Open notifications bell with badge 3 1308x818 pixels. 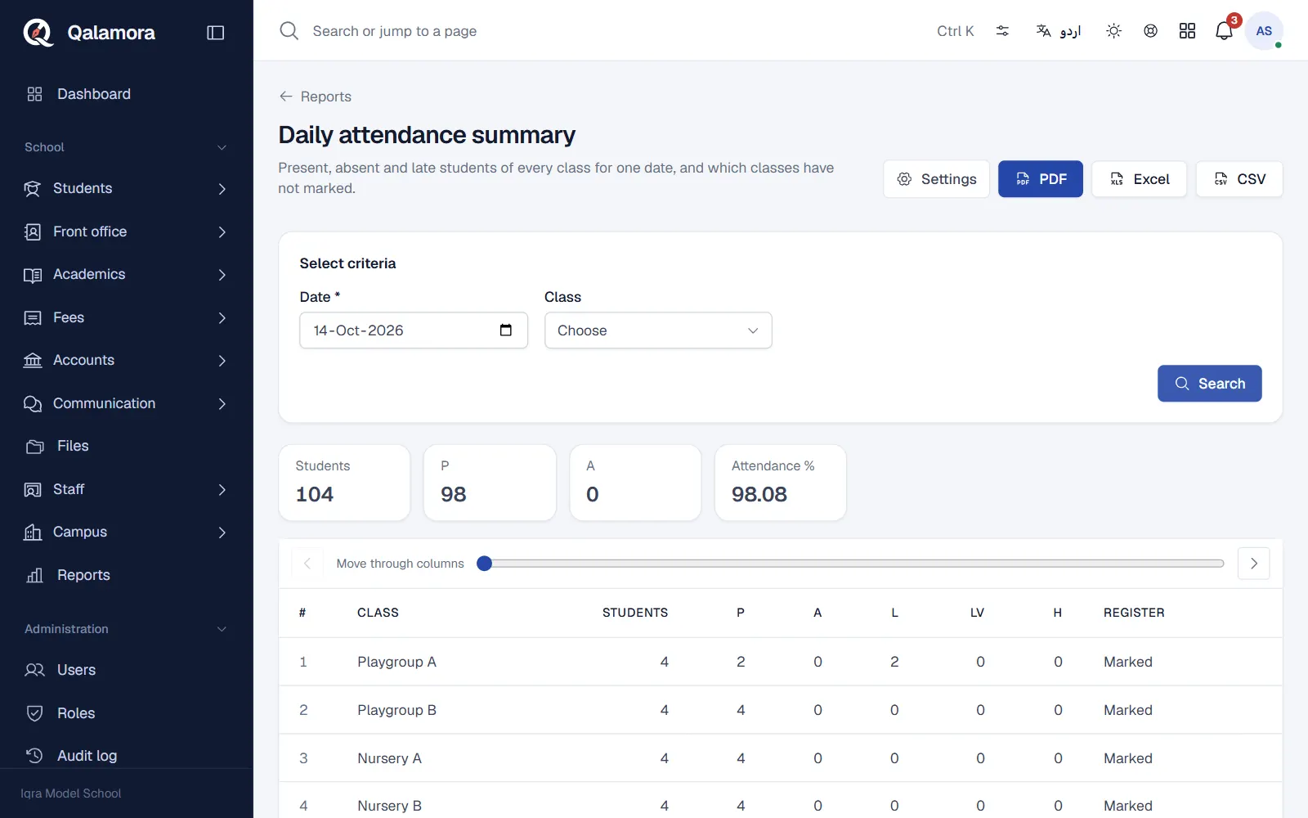coord(1225,30)
